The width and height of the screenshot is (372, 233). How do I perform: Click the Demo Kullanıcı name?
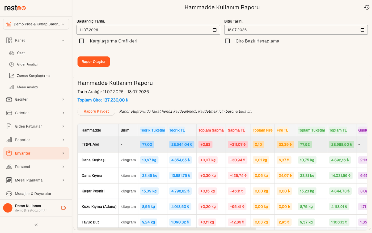pos(28,206)
